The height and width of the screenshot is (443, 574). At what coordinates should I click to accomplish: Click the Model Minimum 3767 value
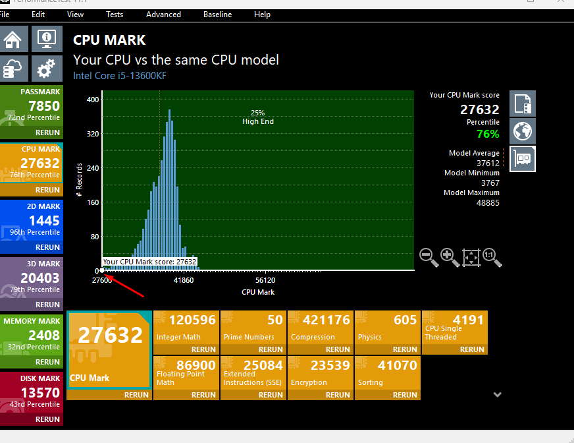(x=490, y=183)
